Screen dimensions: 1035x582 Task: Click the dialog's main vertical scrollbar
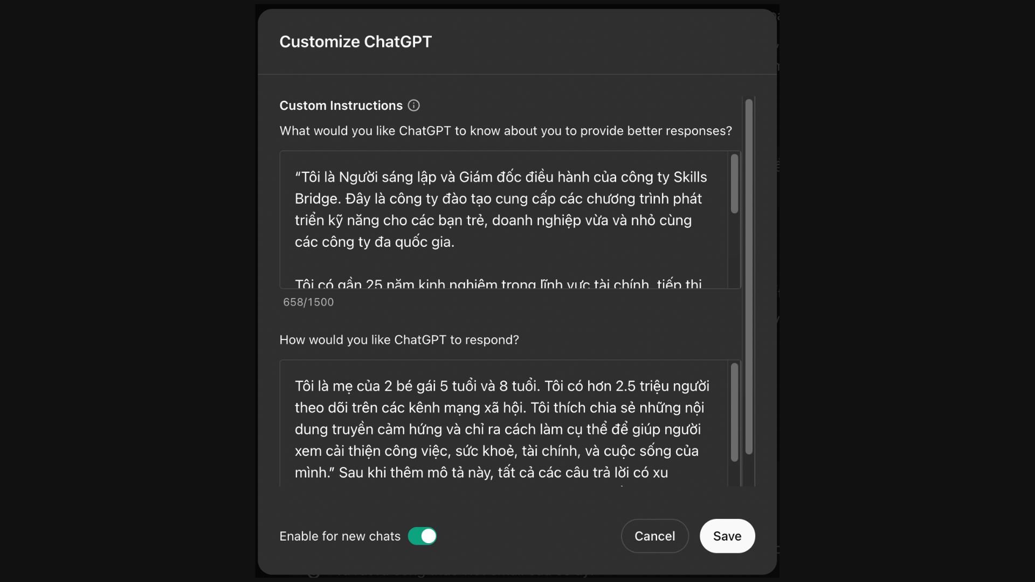tap(749, 276)
